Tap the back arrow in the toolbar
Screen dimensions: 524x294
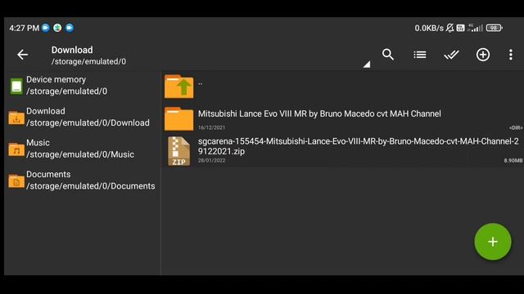23,55
